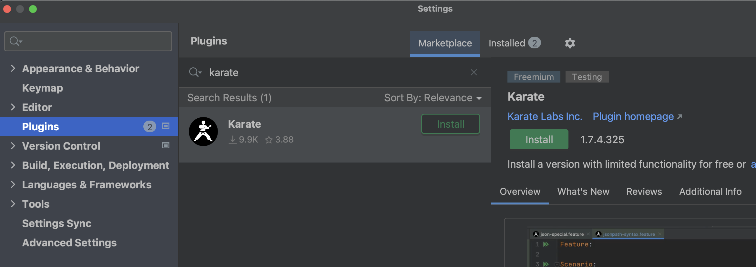Click the settings search magnifier icon

click(15, 41)
